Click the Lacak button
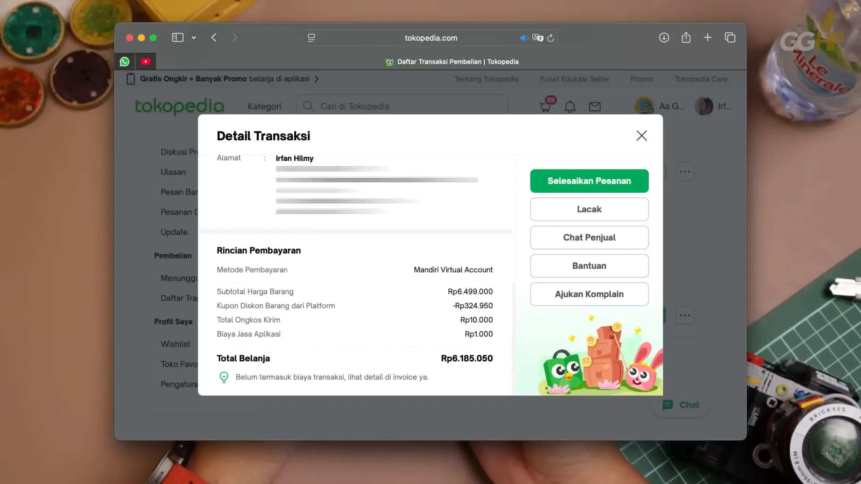861x484 pixels. pos(589,209)
